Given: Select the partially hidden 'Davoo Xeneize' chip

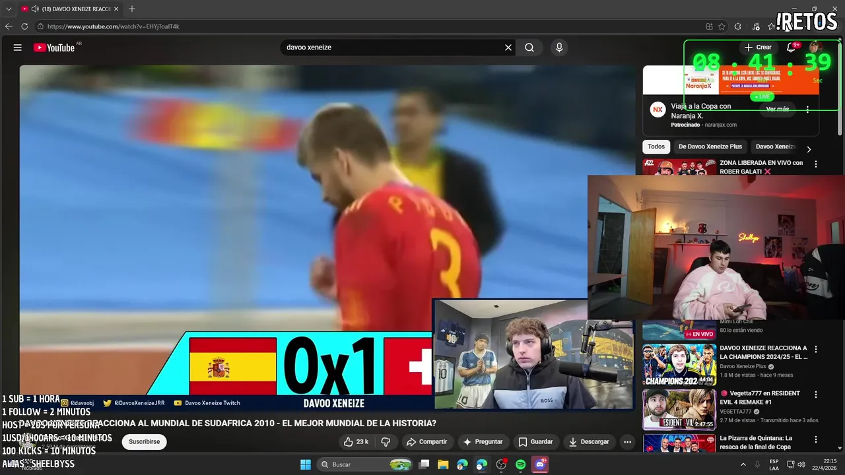Looking at the screenshot, I should pyautogui.click(x=775, y=146).
